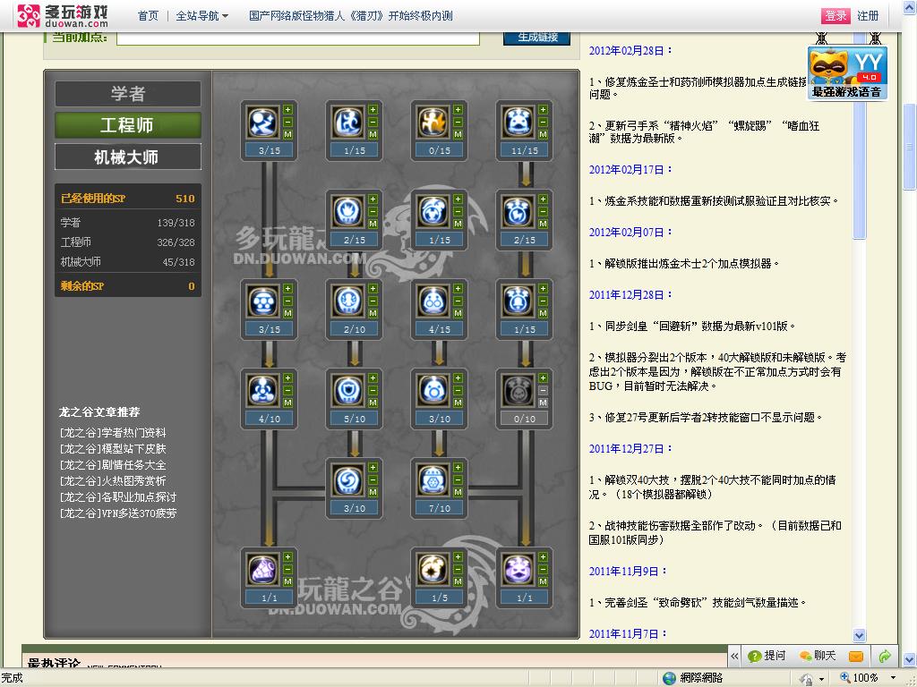
Task: Click the green share arrow icon
Action: click(884, 656)
